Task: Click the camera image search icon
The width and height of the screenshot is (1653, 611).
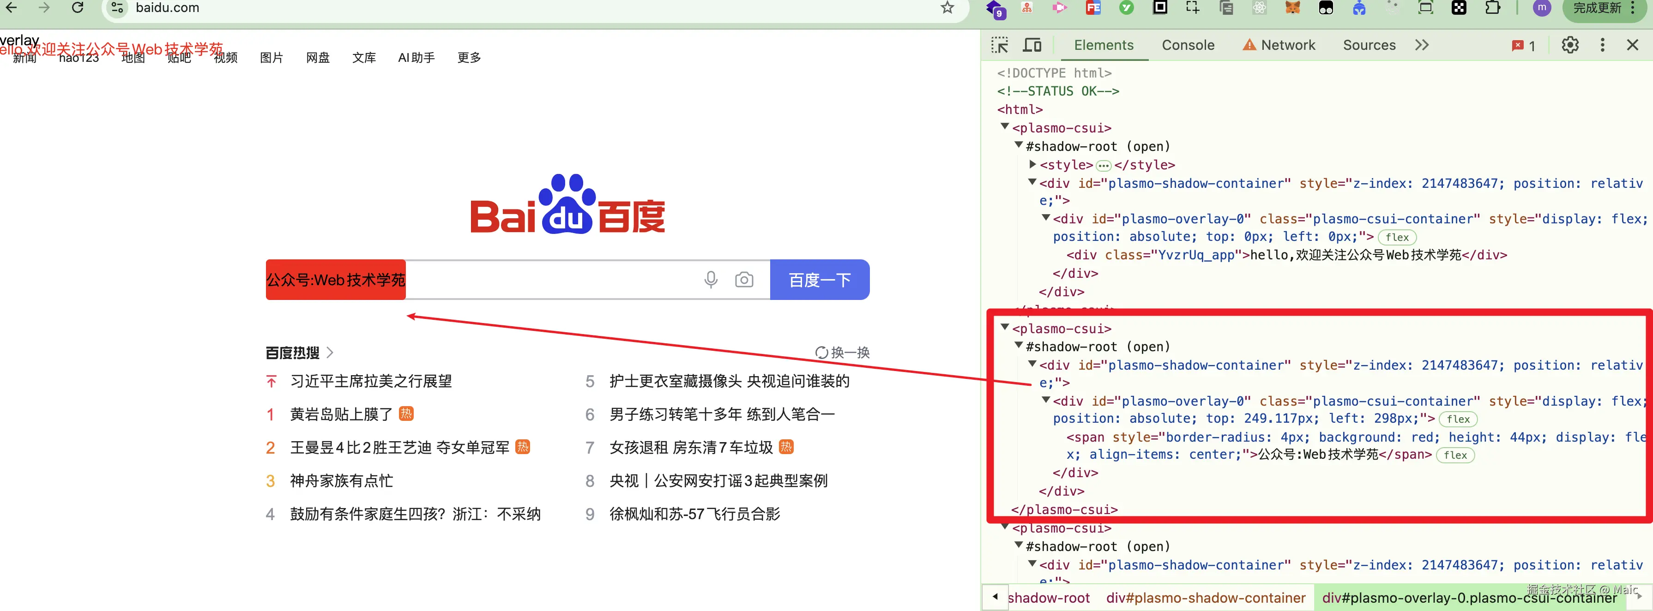Action: (744, 280)
